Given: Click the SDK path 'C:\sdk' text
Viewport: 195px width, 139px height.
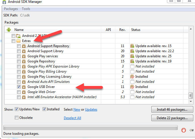Looking at the screenshot, I should (x=25, y=15).
